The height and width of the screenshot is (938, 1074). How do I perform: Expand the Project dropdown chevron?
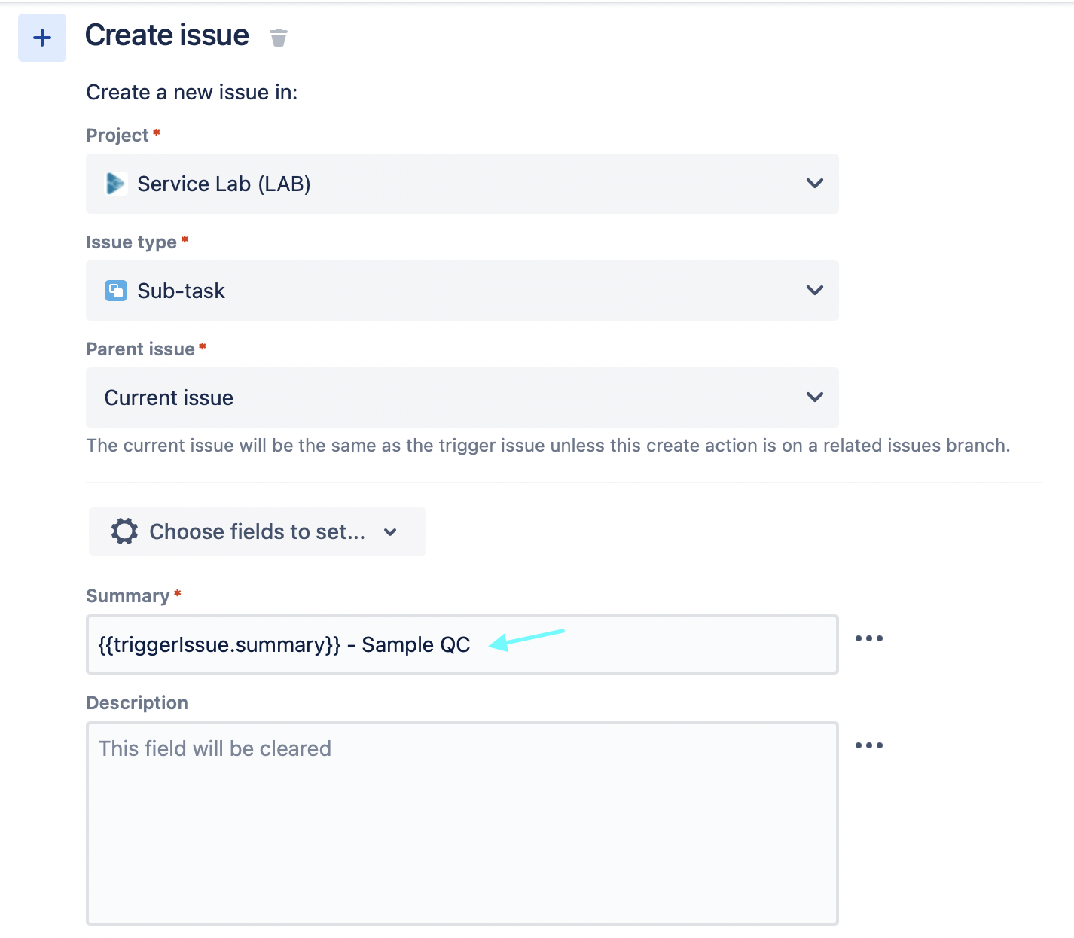(814, 184)
